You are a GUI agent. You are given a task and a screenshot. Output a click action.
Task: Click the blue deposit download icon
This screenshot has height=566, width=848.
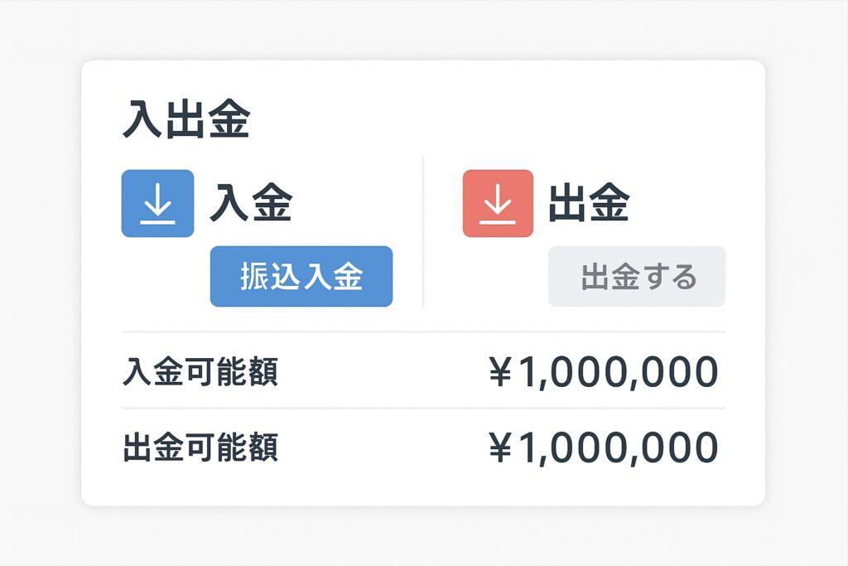[x=157, y=204]
